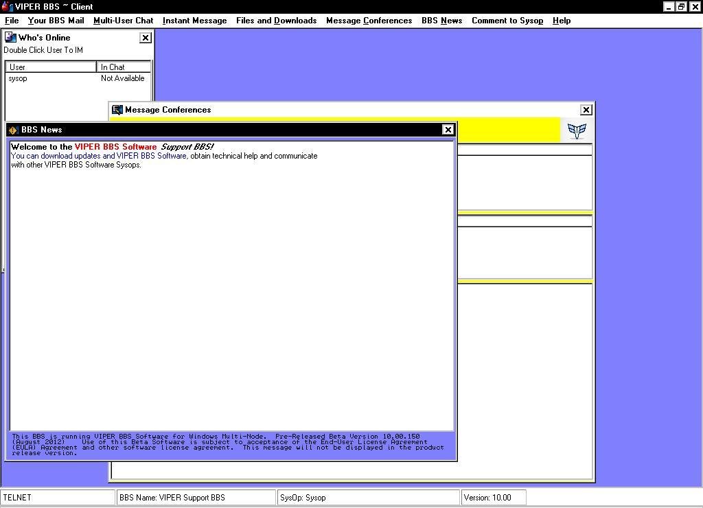703x508 pixels.
Task: Click inside the BBS News text area
Action: pyautogui.click(x=232, y=286)
